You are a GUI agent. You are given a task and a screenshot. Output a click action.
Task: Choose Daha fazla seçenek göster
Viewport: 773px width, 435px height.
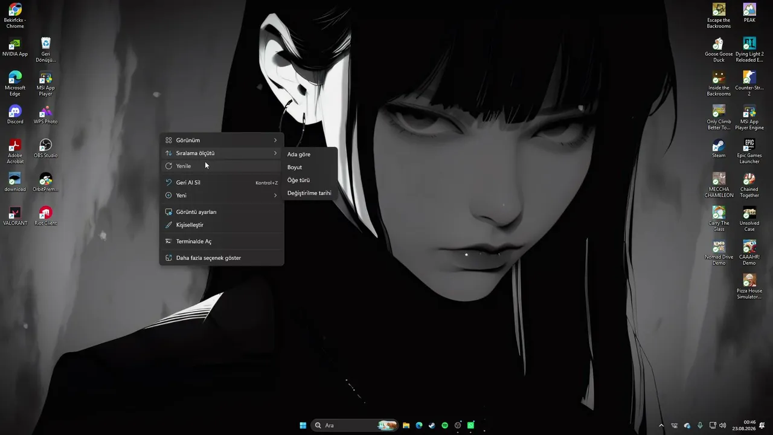(x=222, y=258)
